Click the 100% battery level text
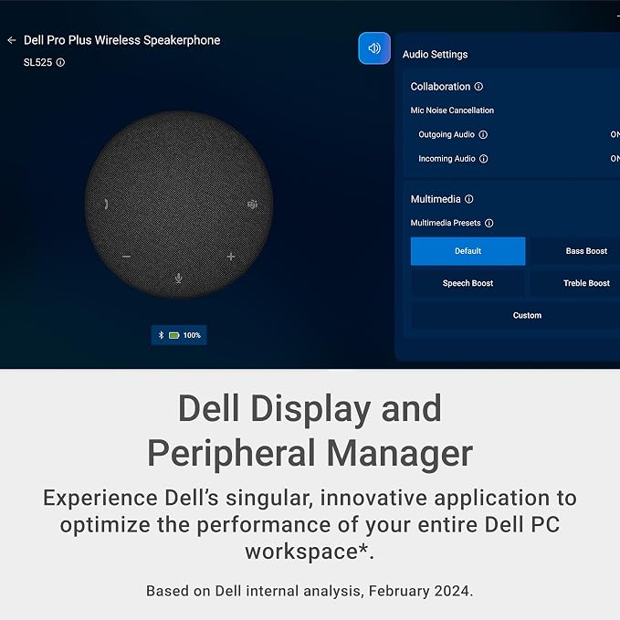This screenshot has width=620, height=620. pyautogui.click(x=192, y=335)
